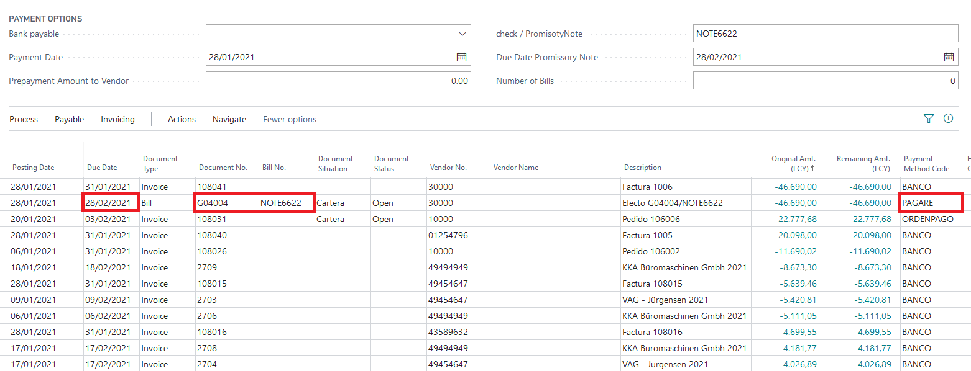Click PAGARE payment method cell
Image resolution: width=971 pixels, height=371 pixels.
pos(918,203)
